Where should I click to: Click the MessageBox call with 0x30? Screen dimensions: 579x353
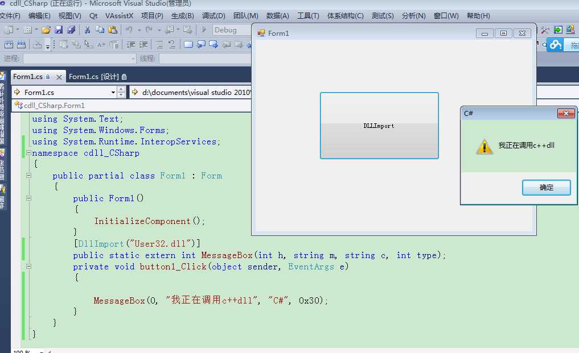(x=211, y=300)
